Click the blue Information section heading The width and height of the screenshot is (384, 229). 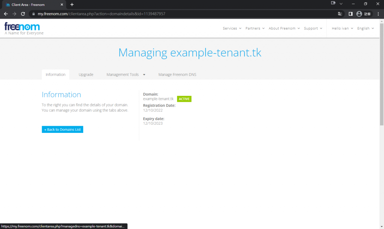(61, 95)
